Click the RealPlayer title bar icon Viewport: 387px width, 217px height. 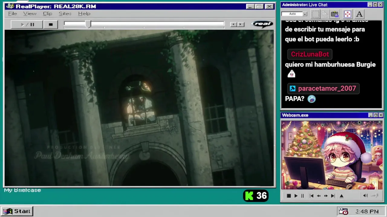10,6
